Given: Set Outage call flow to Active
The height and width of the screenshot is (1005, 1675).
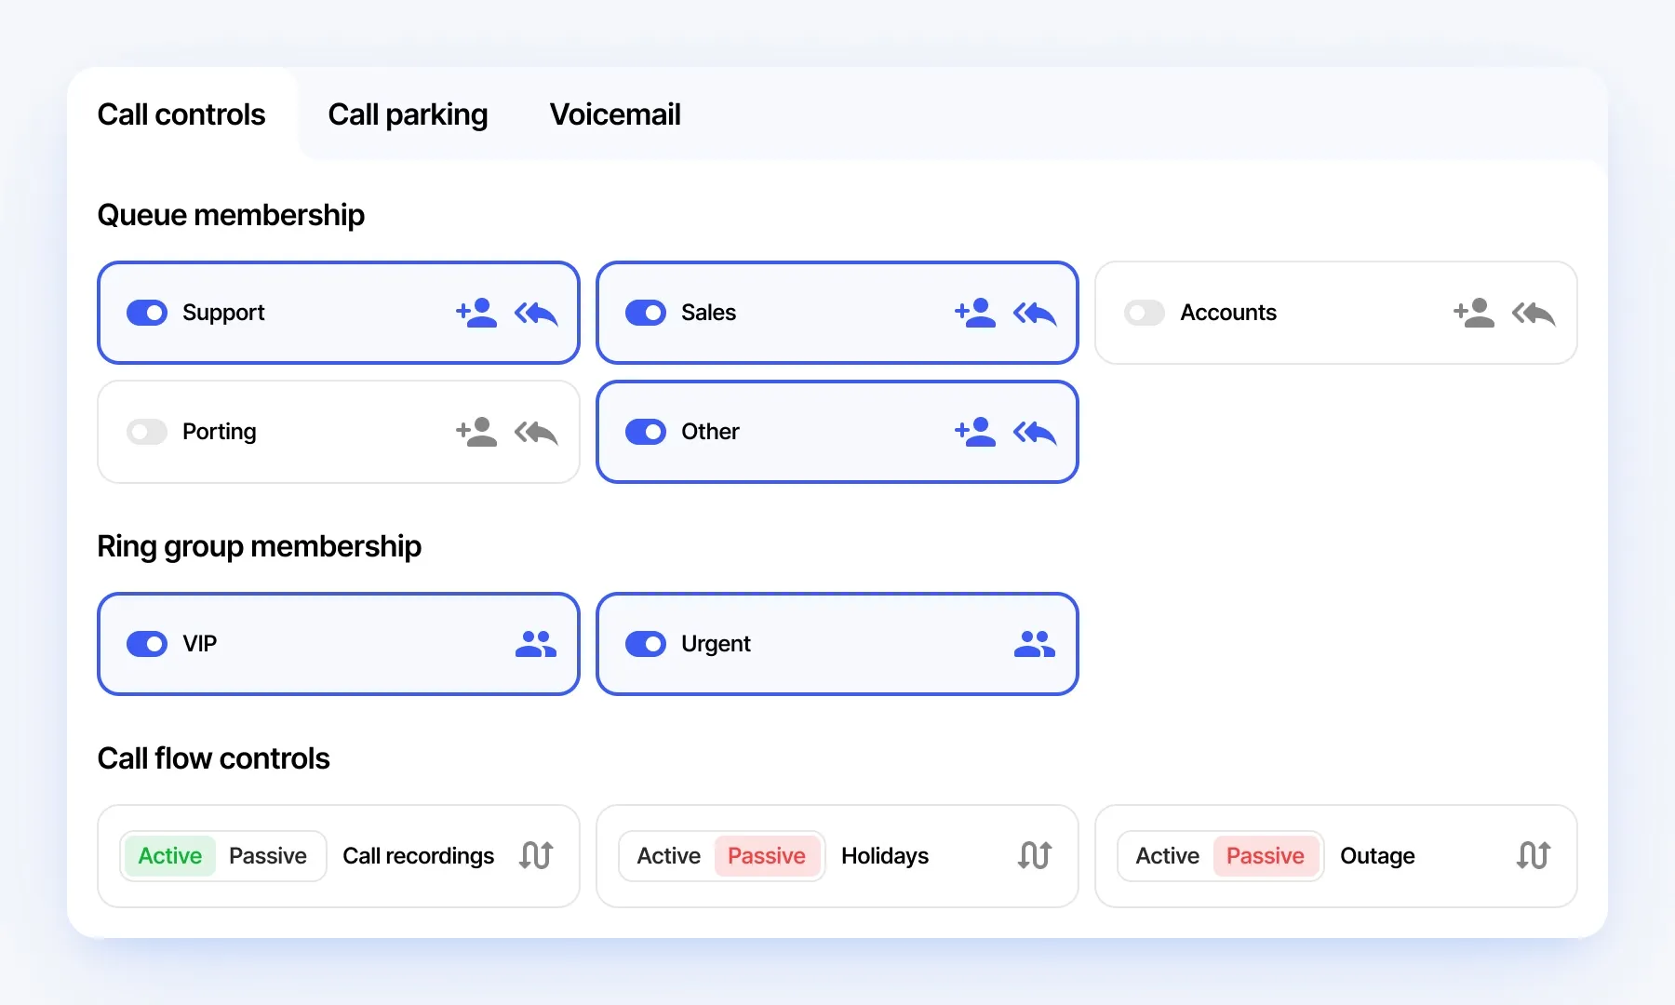Looking at the screenshot, I should point(1167,856).
